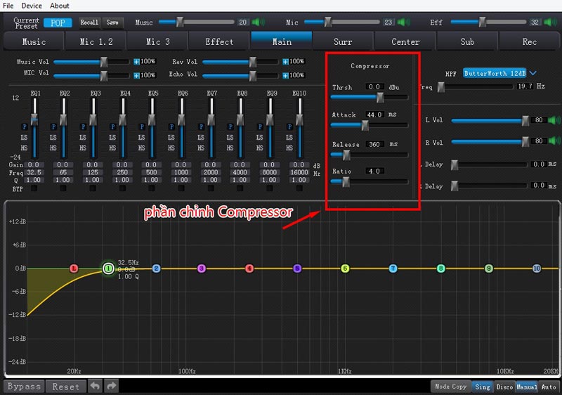Expand the Echo Vol plus button
562x395 pixels.
(286, 75)
